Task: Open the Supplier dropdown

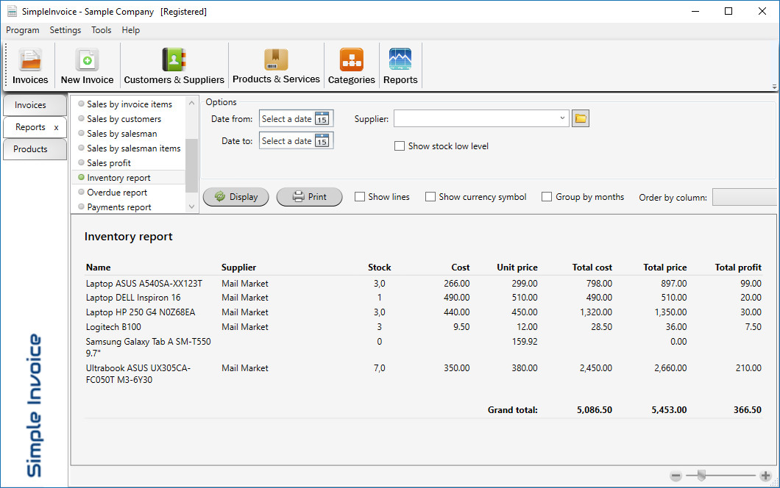Action: [562, 118]
